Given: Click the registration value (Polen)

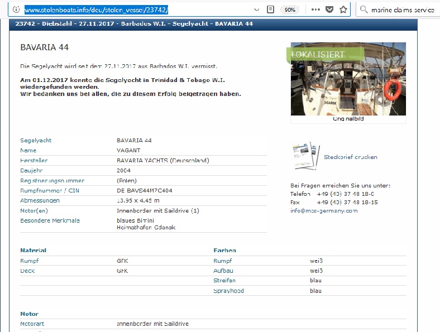Looking at the screenshot, I should [127, 181].
